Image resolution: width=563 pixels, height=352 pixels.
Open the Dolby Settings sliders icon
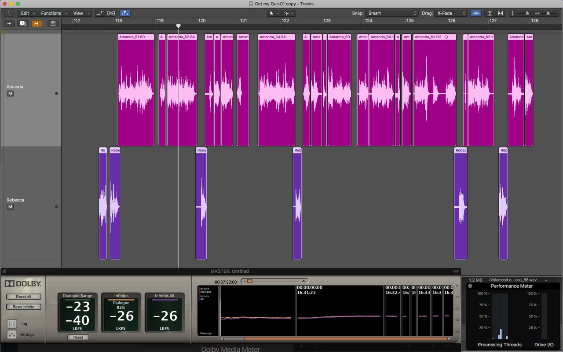point(12,335)
